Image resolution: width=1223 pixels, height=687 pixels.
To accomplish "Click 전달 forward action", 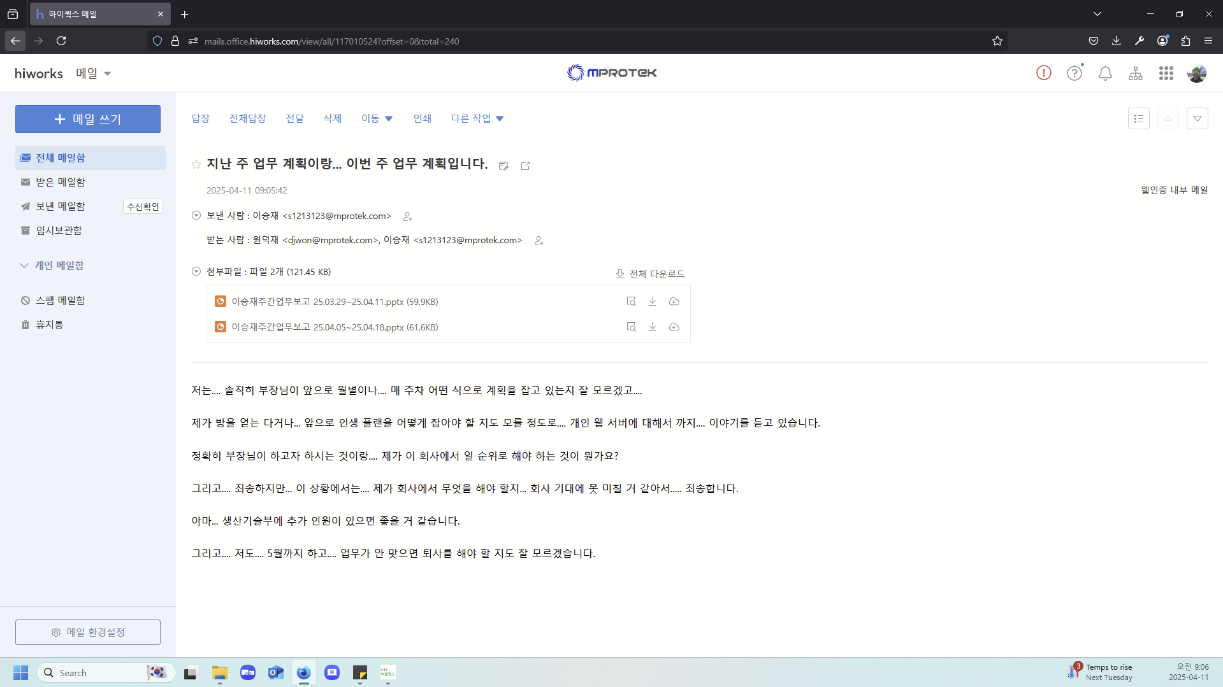I will click(x=294, y=118).
